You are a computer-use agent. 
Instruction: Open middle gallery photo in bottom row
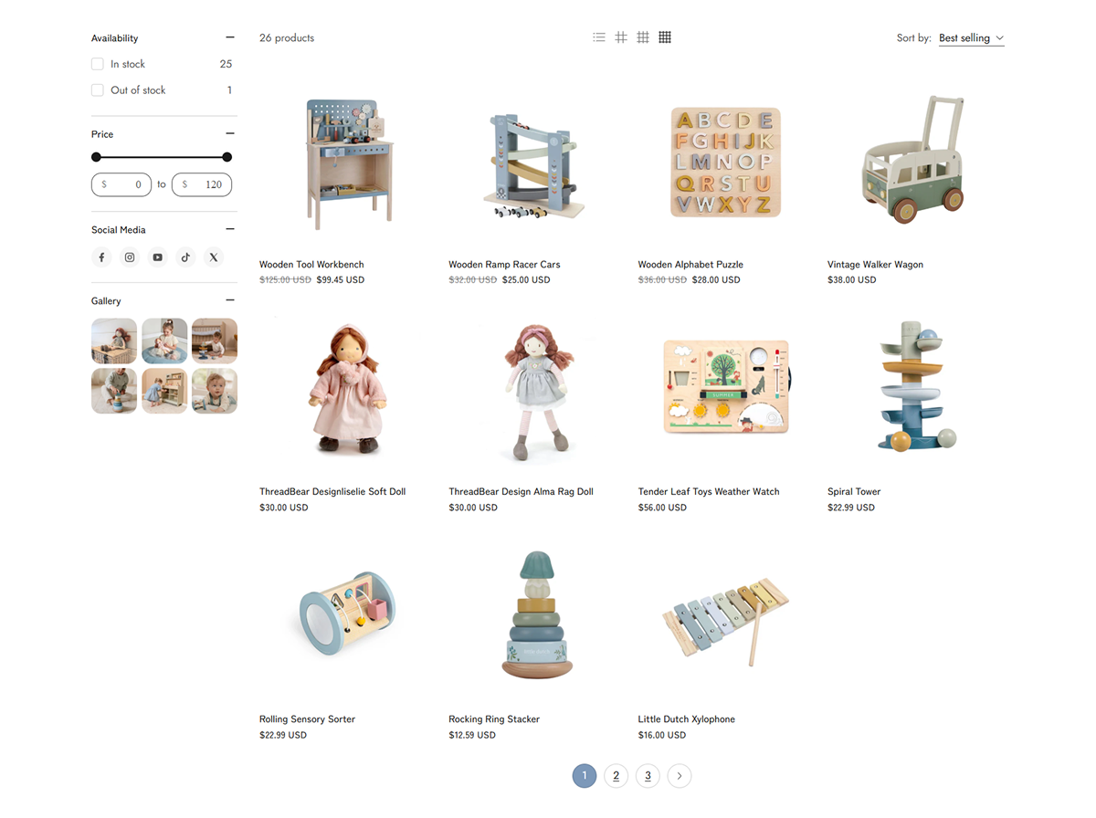pyautogui.click(x=164, y=391)
